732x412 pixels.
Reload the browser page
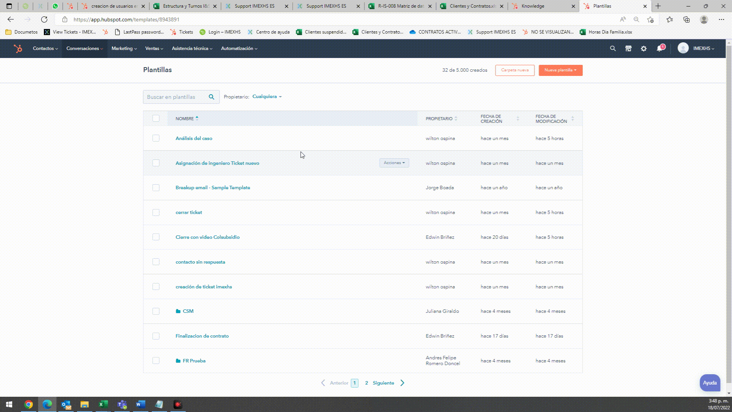pos(44,19)
